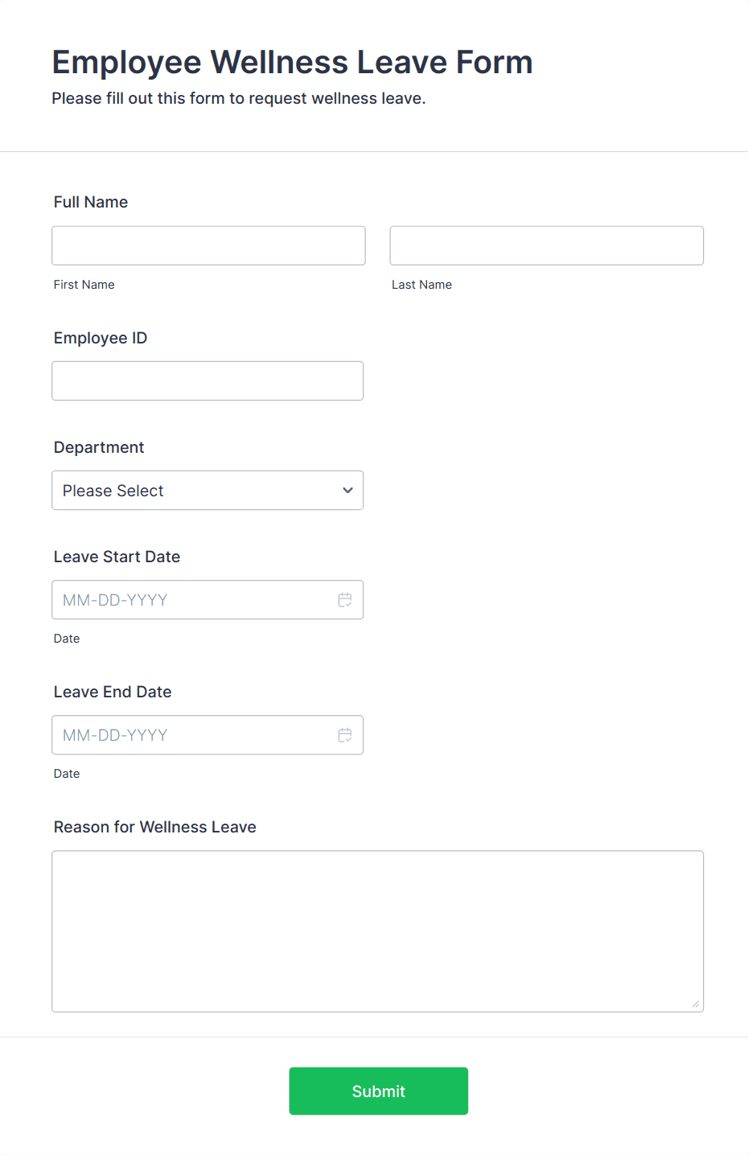Open the Leave End Date calendar icon
Screen dimensions: 748x1155
(345, 735)
